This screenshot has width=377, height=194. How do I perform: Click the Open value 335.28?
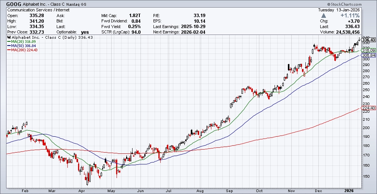(37, 16)
